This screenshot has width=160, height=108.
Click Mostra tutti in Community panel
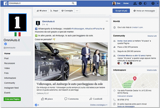(x=152, y=36)
